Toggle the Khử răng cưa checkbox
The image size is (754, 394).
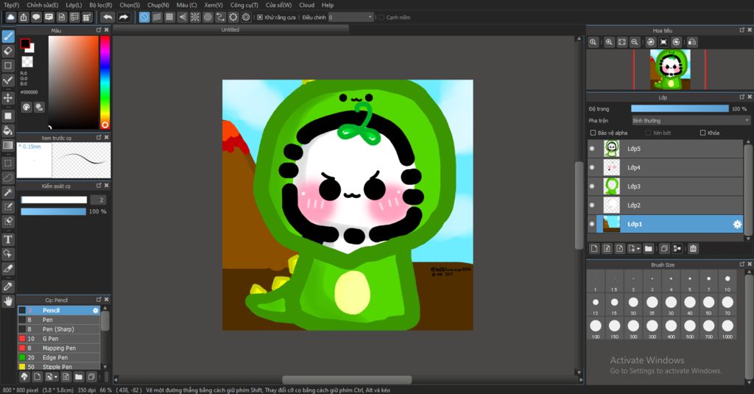click(260, 18)
